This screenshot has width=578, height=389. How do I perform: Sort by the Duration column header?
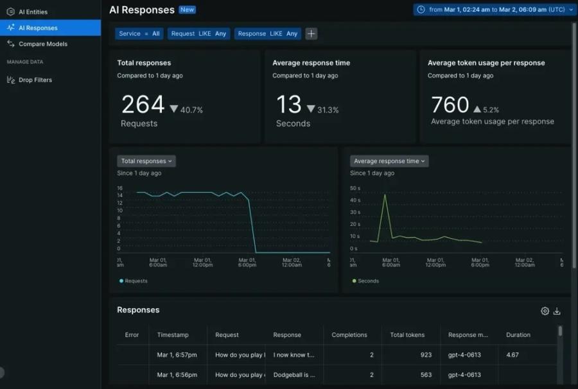click(518, 335)
